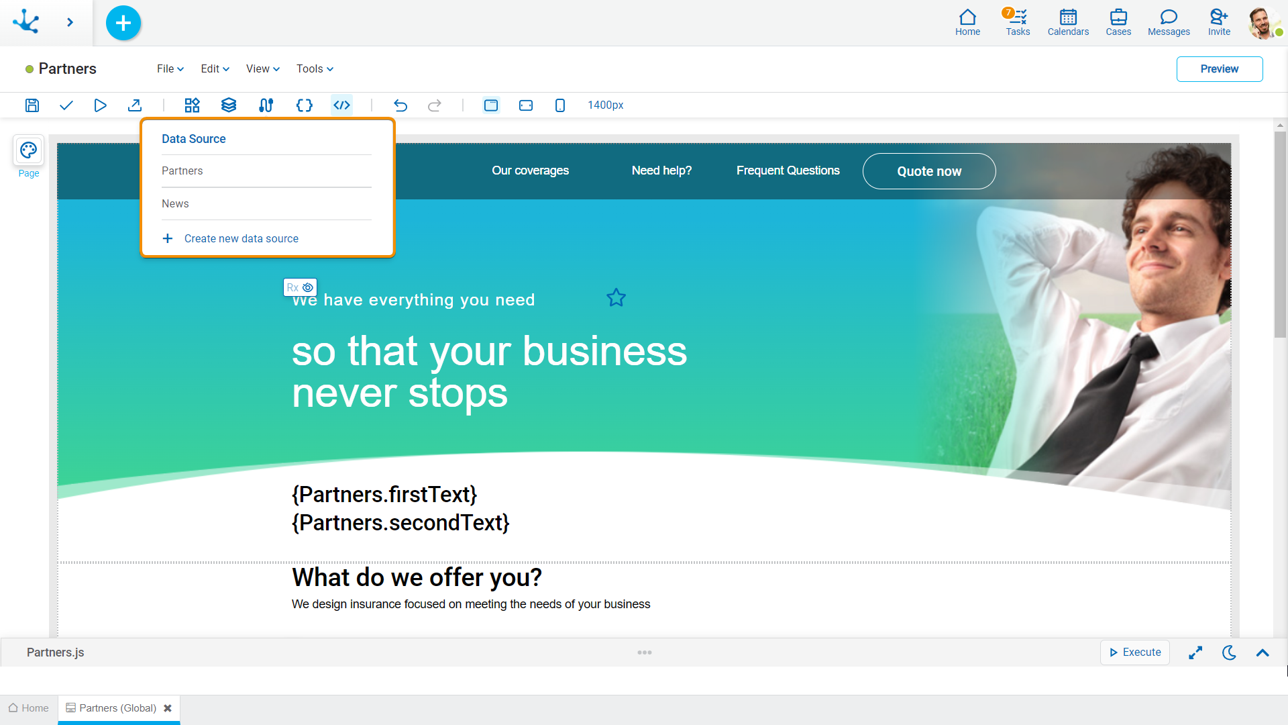The image size is (1288, 725).
Task: Switch to mobile viewport
Action: pyautogui.click(x=560, y=105)
